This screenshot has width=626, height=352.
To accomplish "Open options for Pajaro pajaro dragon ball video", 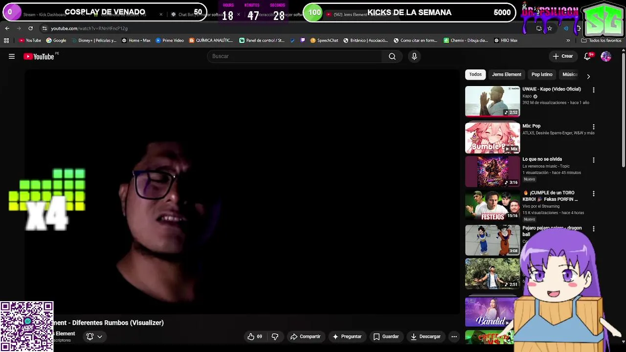I will (594, 229).
